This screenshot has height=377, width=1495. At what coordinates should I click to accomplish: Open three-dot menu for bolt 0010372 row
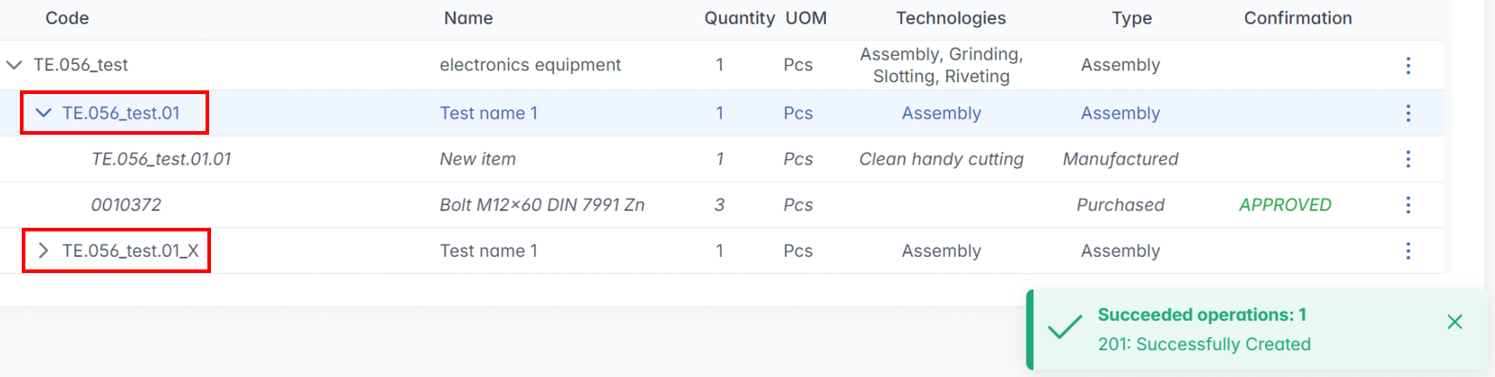[x=1408, y=205]
